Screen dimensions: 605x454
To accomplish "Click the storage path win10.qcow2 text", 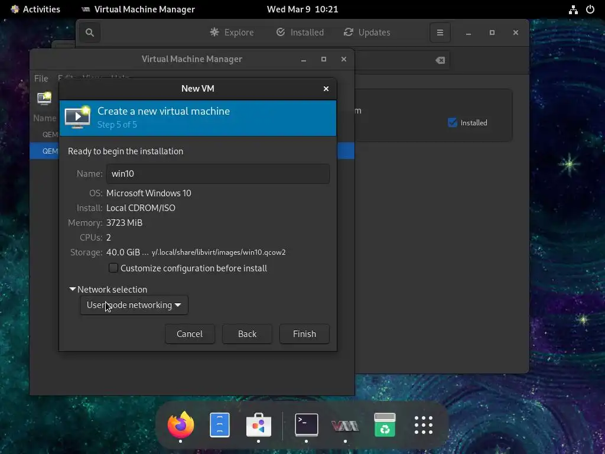I will pos(219,252).
